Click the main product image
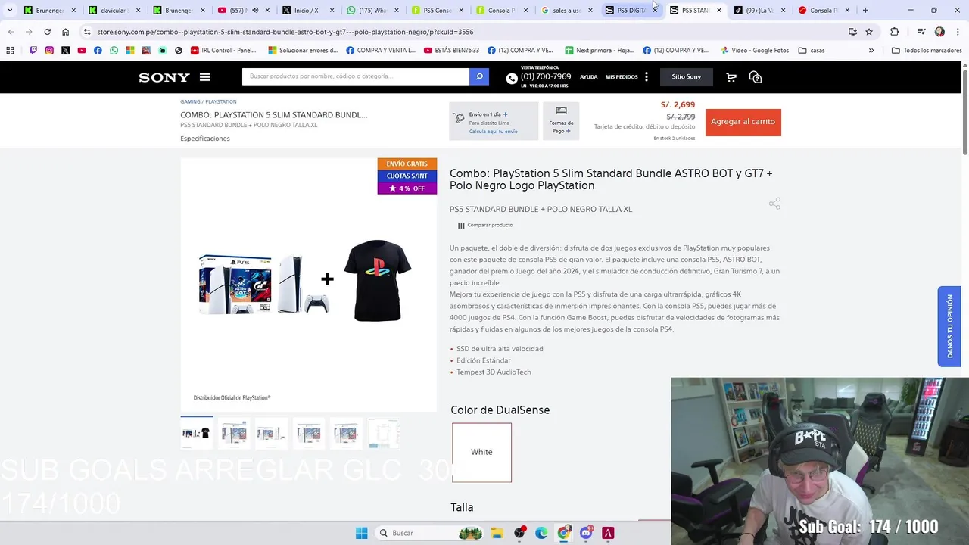Screen dimensions: 969x545 [x=309, y=285]
